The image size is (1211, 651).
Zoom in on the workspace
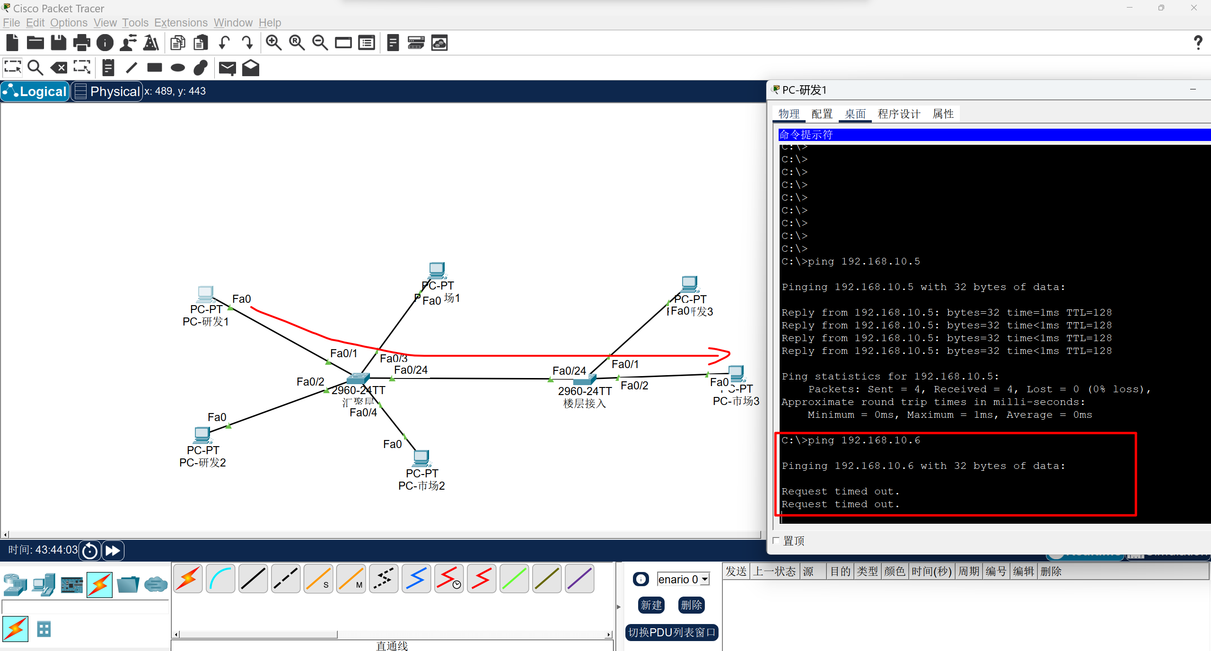coord(273,43)
